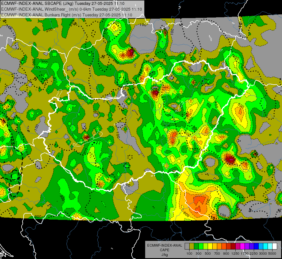This screenshot has height=259, width=282.
Task: Click the WindShear 0-6km header line
Action: pyautogui.click(x=71, y=9)
